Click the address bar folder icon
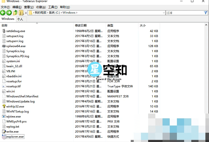This screenshot has height=142, width=209. (30, 13)
